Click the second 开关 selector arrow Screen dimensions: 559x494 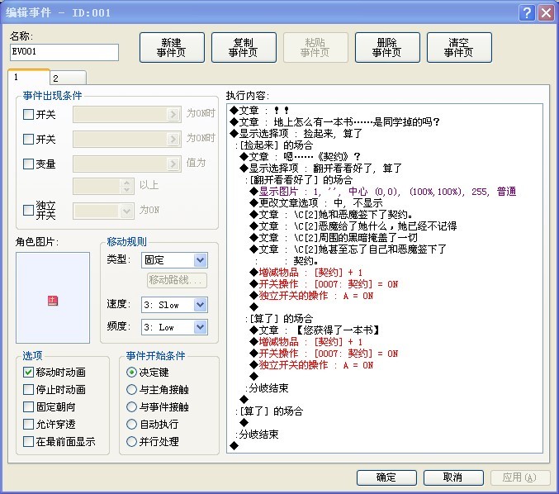pos(173,139)
